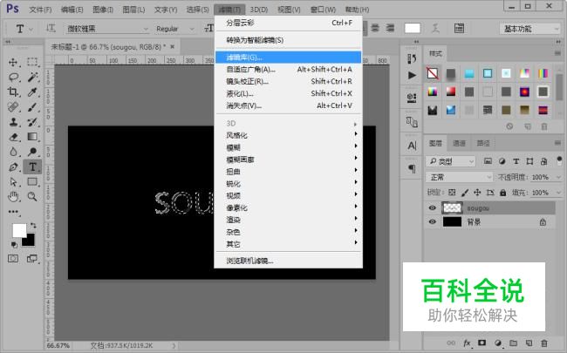This screenshot has height=353, width=567.
Task: Switch to the 路径 tab
Action: click(x=483, y=144)
